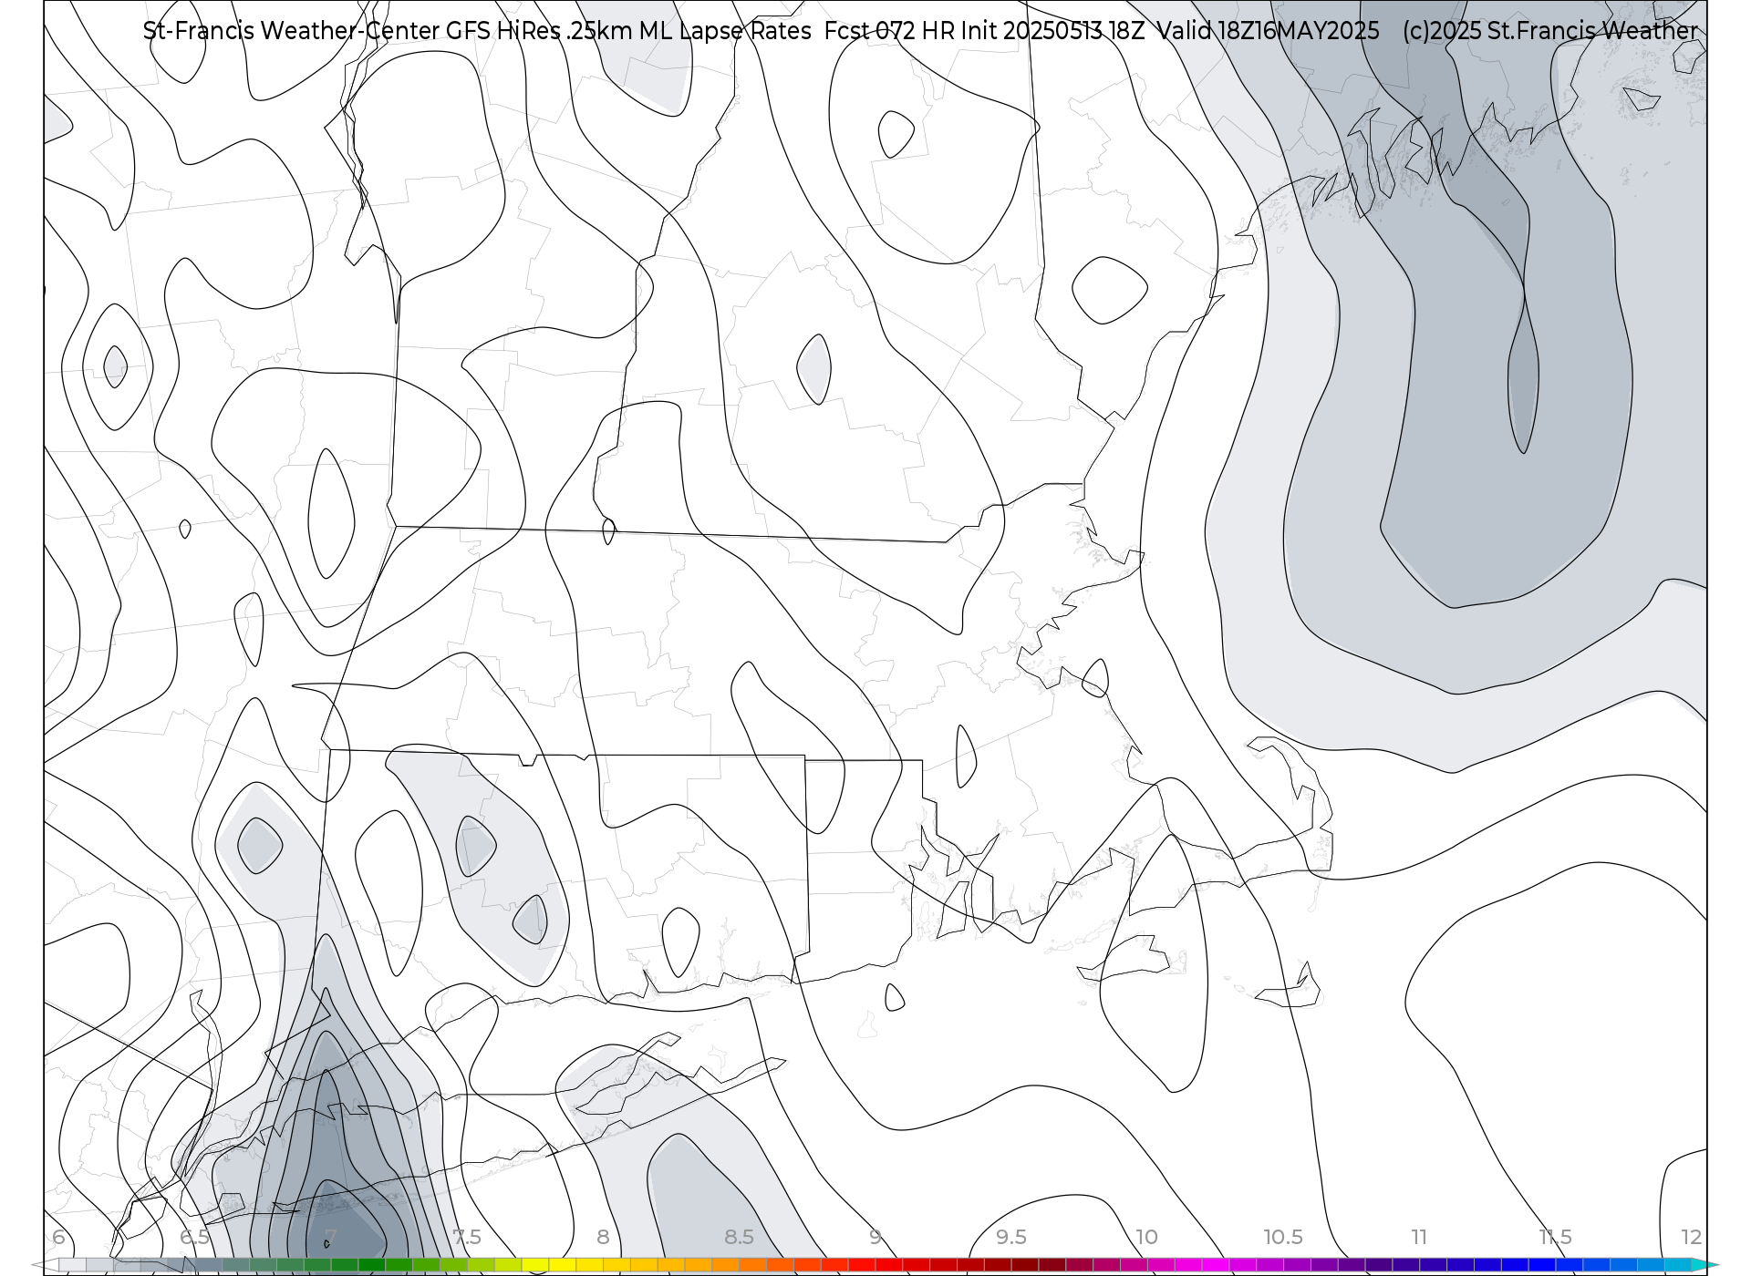
Task: Click the '6' label on the color scale
Action: coord(58,1237)
